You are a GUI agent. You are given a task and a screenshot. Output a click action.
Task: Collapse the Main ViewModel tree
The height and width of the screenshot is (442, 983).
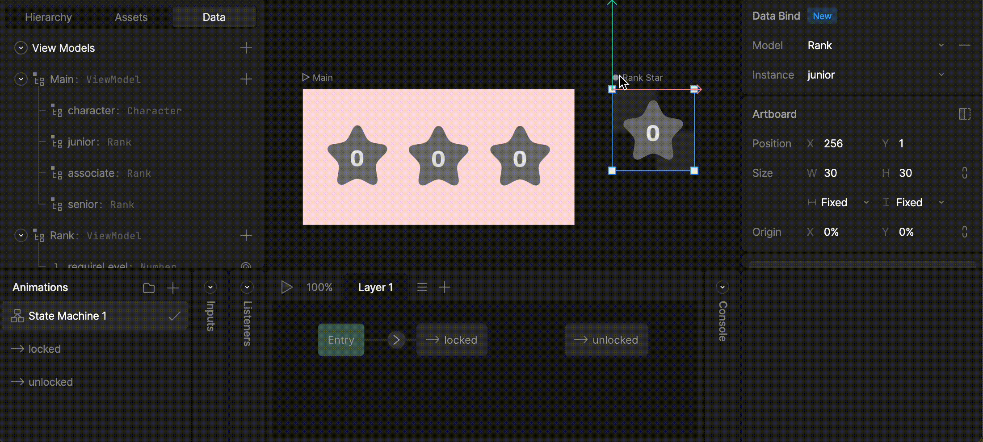pyautogui.click(x=21, y=79)
